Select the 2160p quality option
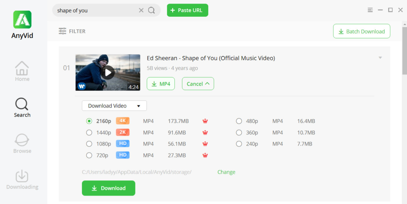 [89, 121]
